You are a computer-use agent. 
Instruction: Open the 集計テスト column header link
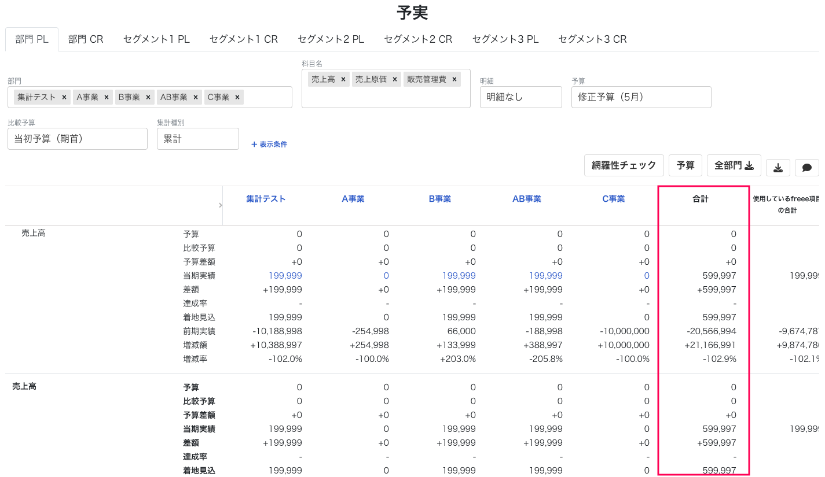(266, 199)
